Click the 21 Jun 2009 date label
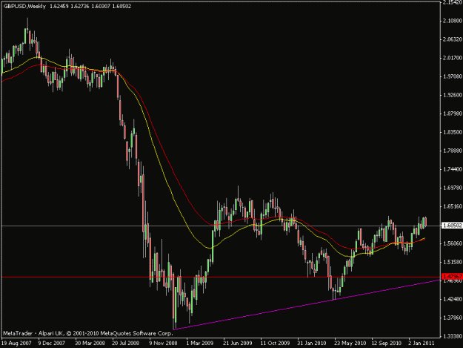The image size is (463, 348). [x=238, y=344]
